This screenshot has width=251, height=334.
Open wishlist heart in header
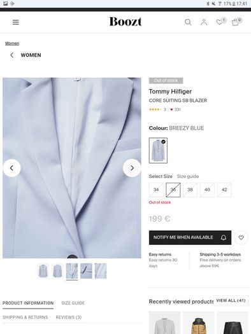coord(219,22)
